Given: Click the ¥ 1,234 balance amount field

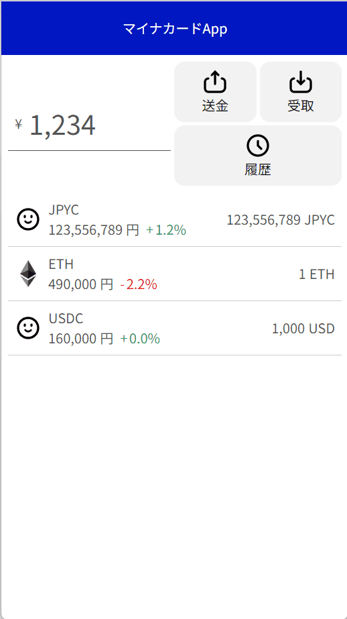Looking at the screenshot, I should coord(90,126).
